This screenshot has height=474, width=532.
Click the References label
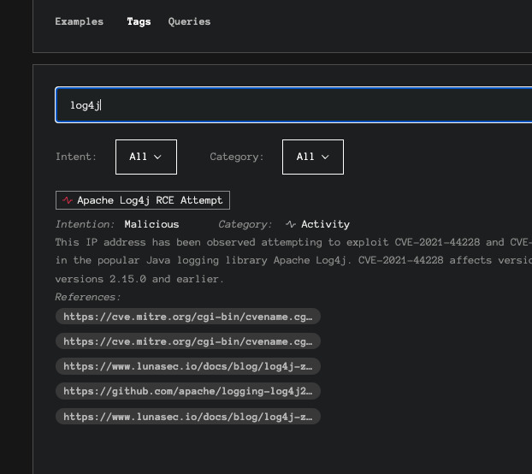click(x=88, y=297)
